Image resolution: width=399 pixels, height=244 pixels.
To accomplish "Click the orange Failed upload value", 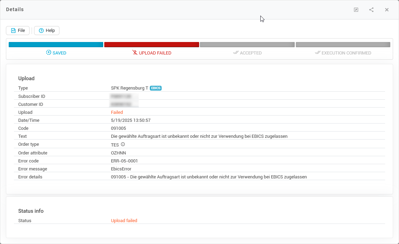I will tap(117, 112).
